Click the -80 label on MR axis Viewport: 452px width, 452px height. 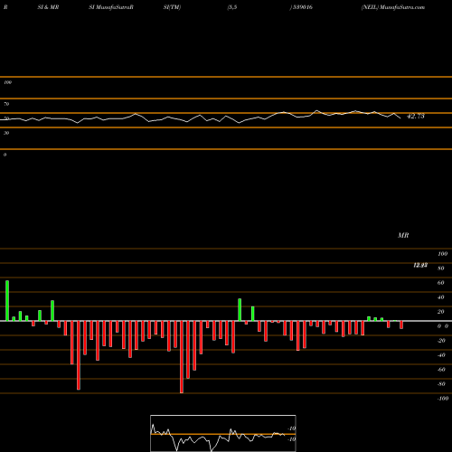pos(441,384)
